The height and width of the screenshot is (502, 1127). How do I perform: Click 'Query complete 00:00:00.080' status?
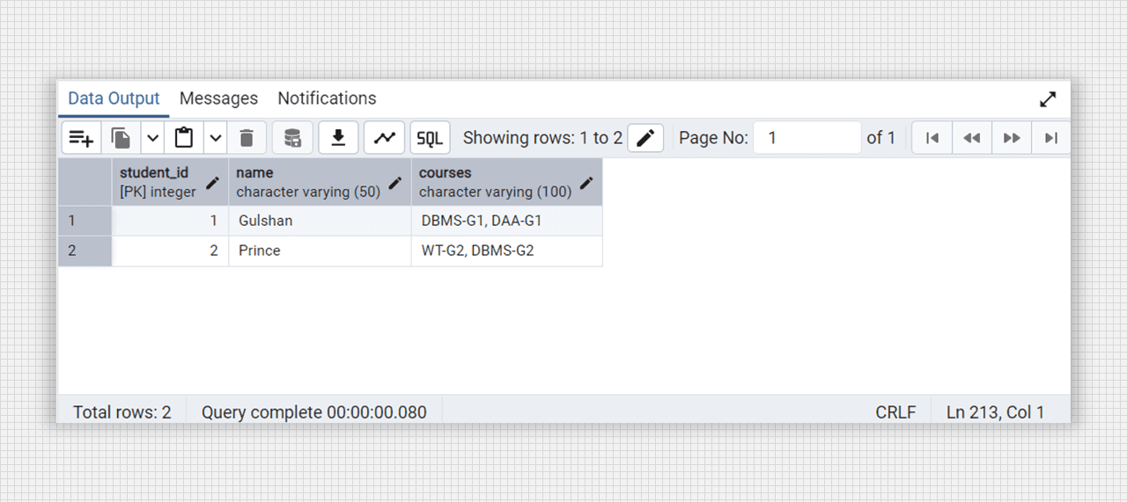pyautogui.click(x=314, y=411)
